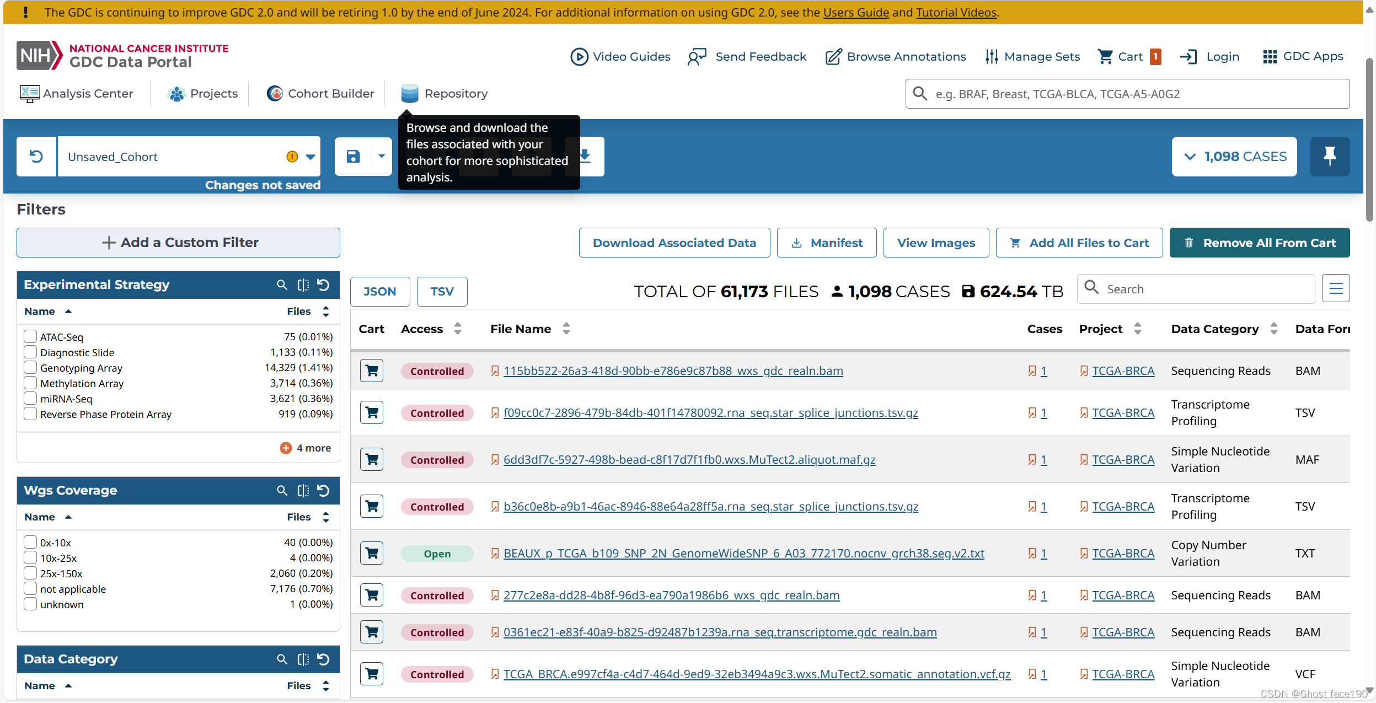1376x703 pixels.
Task: Click search icon in Experimental Strategy panel
Action: pyautogui.click(x=282, y=285)
